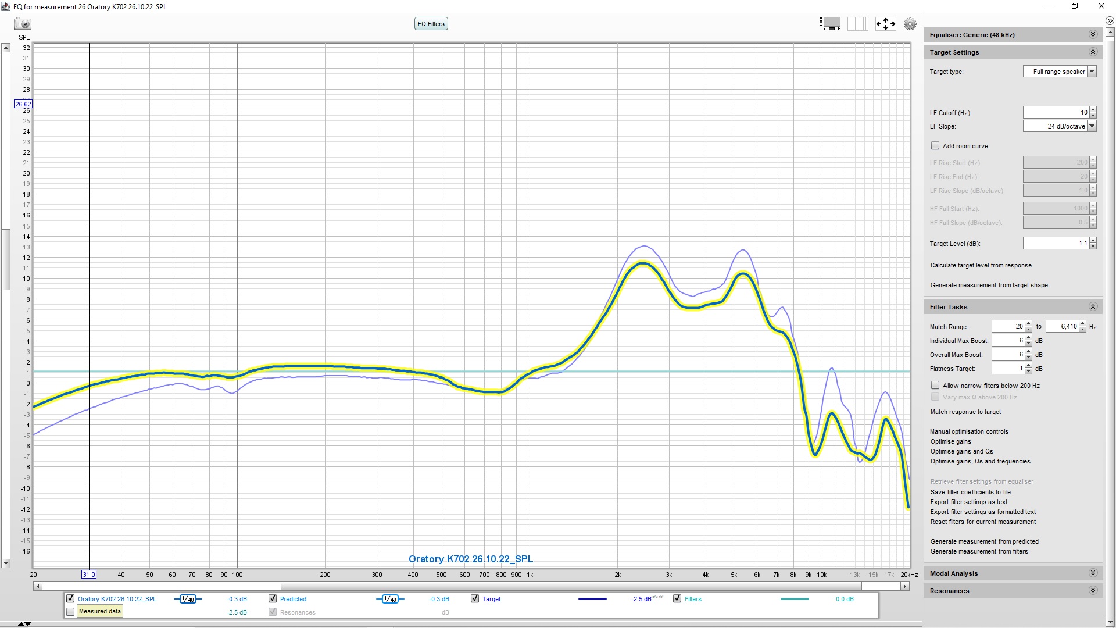Allow narrow filters below 200 Hz
This screenshot has height=628, width=1116.
935,386
